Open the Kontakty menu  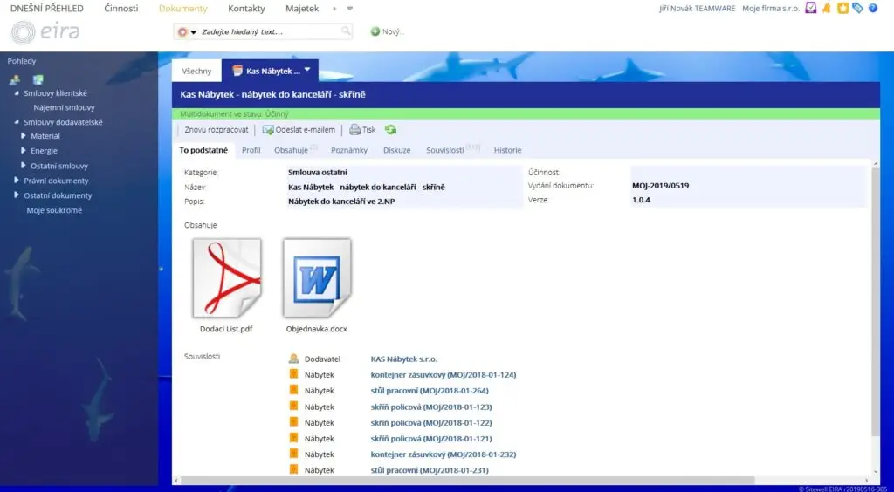tap(246, 9)
